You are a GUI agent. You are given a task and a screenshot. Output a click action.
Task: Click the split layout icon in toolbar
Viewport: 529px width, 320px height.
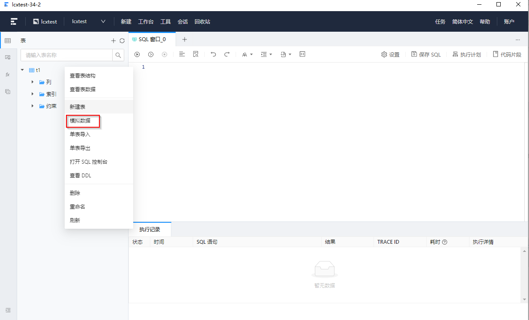point(302,54)
